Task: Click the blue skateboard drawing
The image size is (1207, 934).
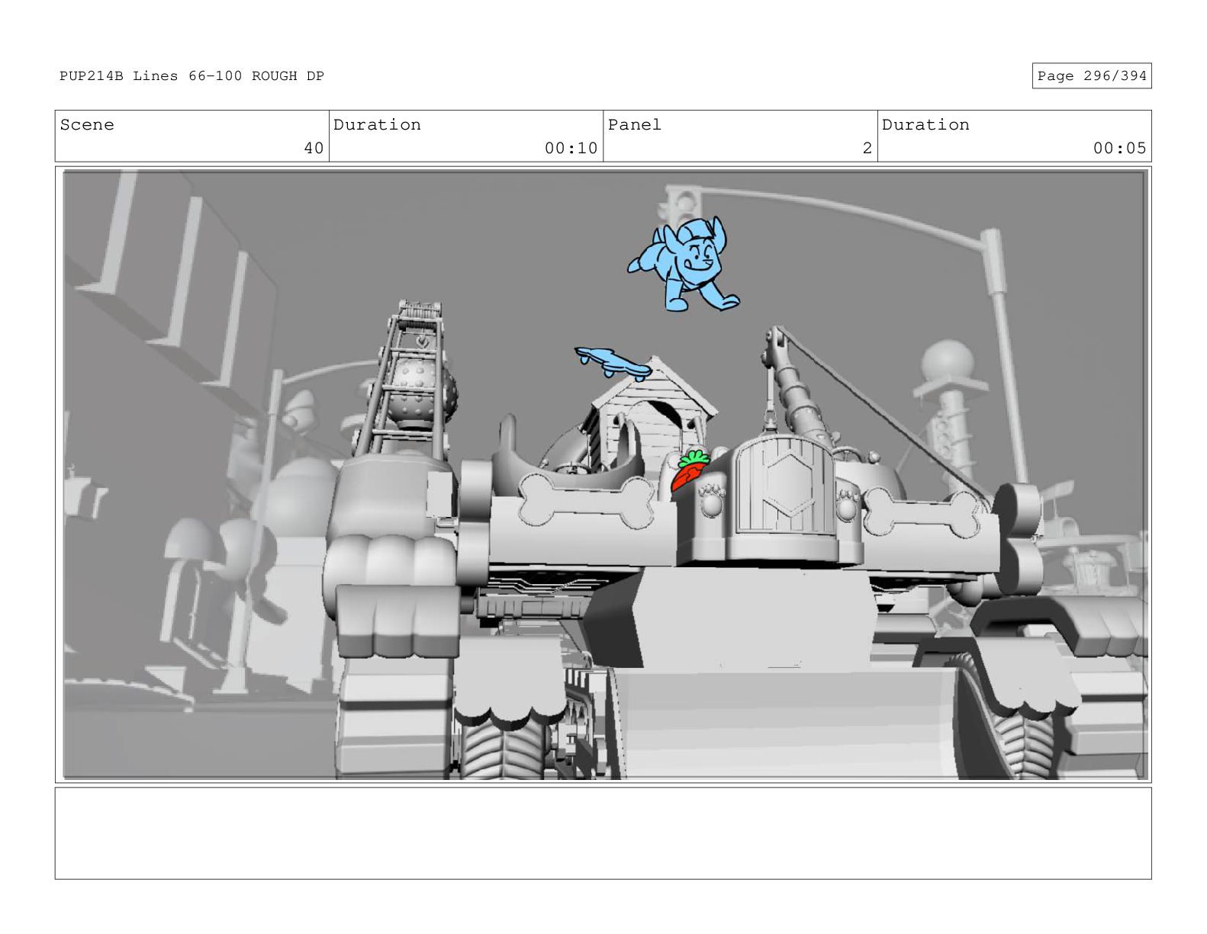Action: [x=613, y=363]
